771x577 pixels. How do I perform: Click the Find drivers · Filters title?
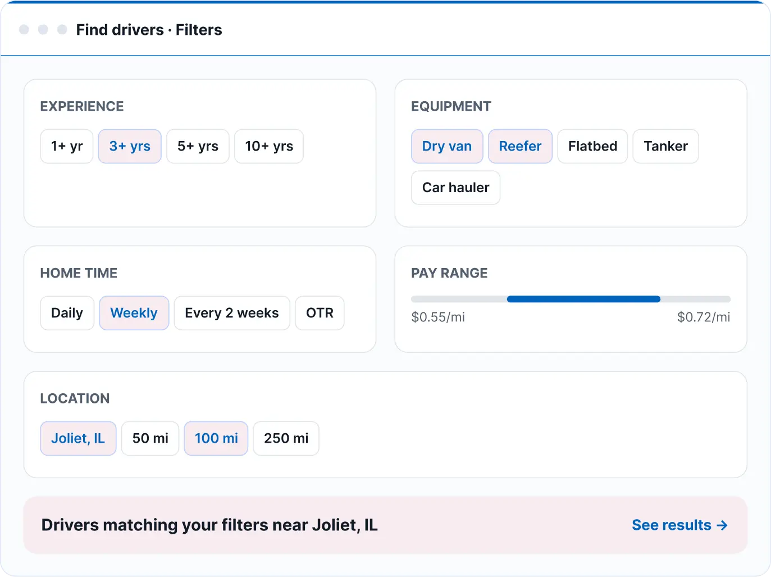coord(149,30)
